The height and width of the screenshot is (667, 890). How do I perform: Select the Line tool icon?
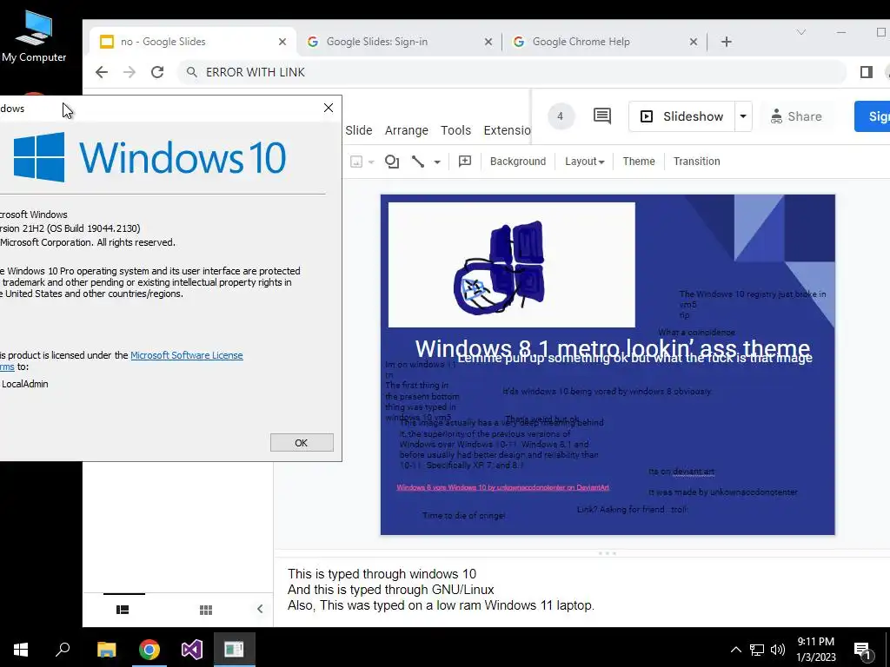[418, 162]
